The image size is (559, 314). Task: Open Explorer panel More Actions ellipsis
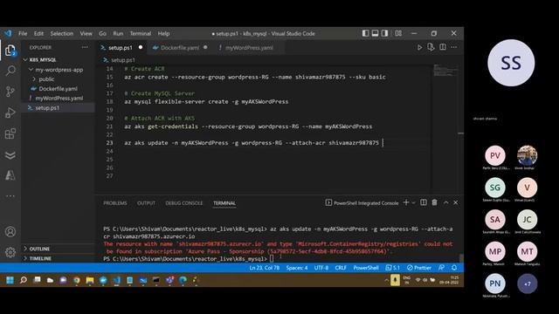[85, 47]
